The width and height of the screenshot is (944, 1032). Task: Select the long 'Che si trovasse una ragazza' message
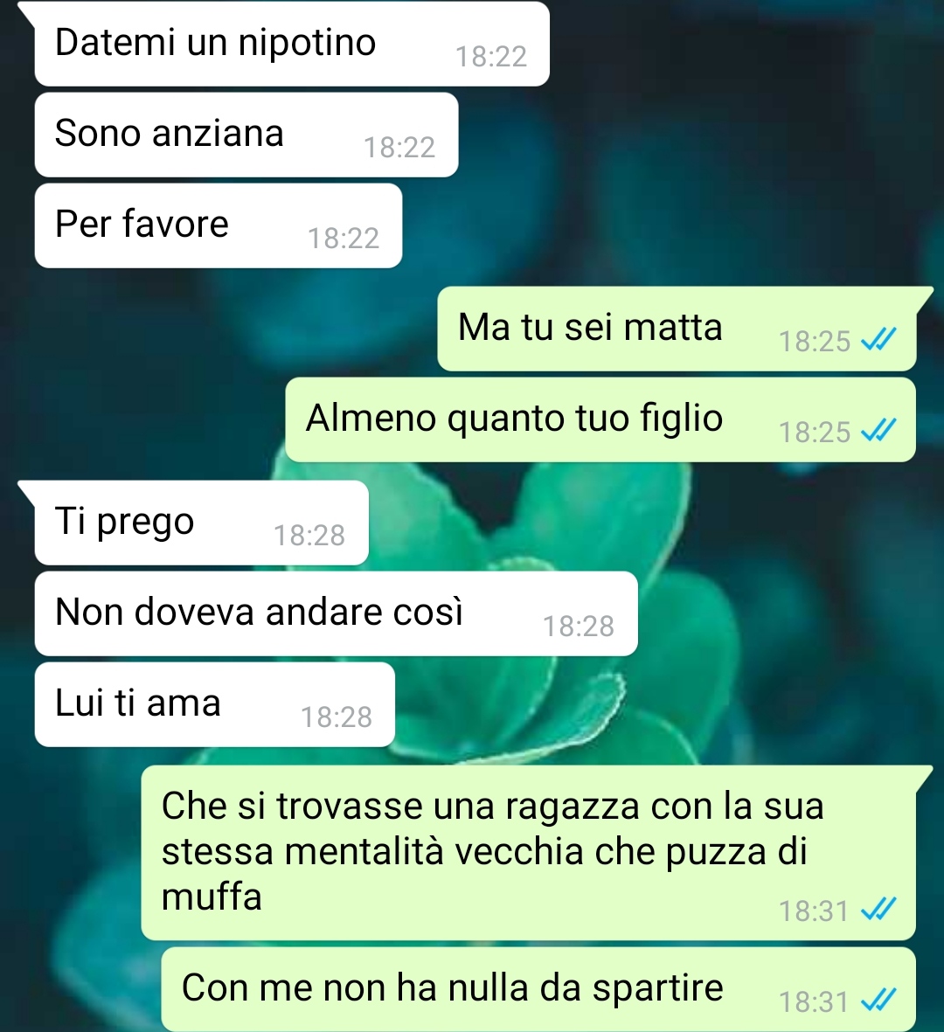click(529, 852)
